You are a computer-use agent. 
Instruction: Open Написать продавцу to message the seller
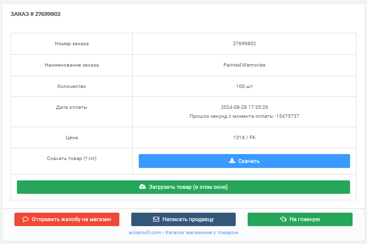(x=183, y=219)
